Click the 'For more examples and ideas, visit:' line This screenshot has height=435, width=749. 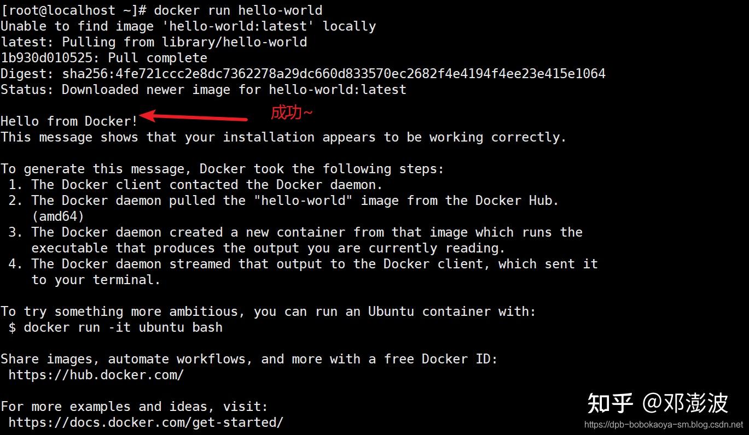point(135,407)
